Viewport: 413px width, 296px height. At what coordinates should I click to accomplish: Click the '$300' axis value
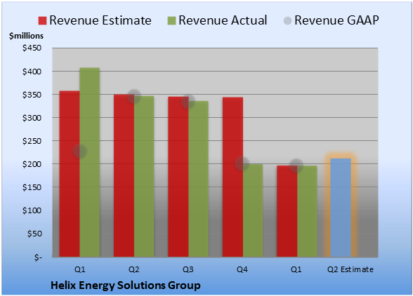click(32, 118)
